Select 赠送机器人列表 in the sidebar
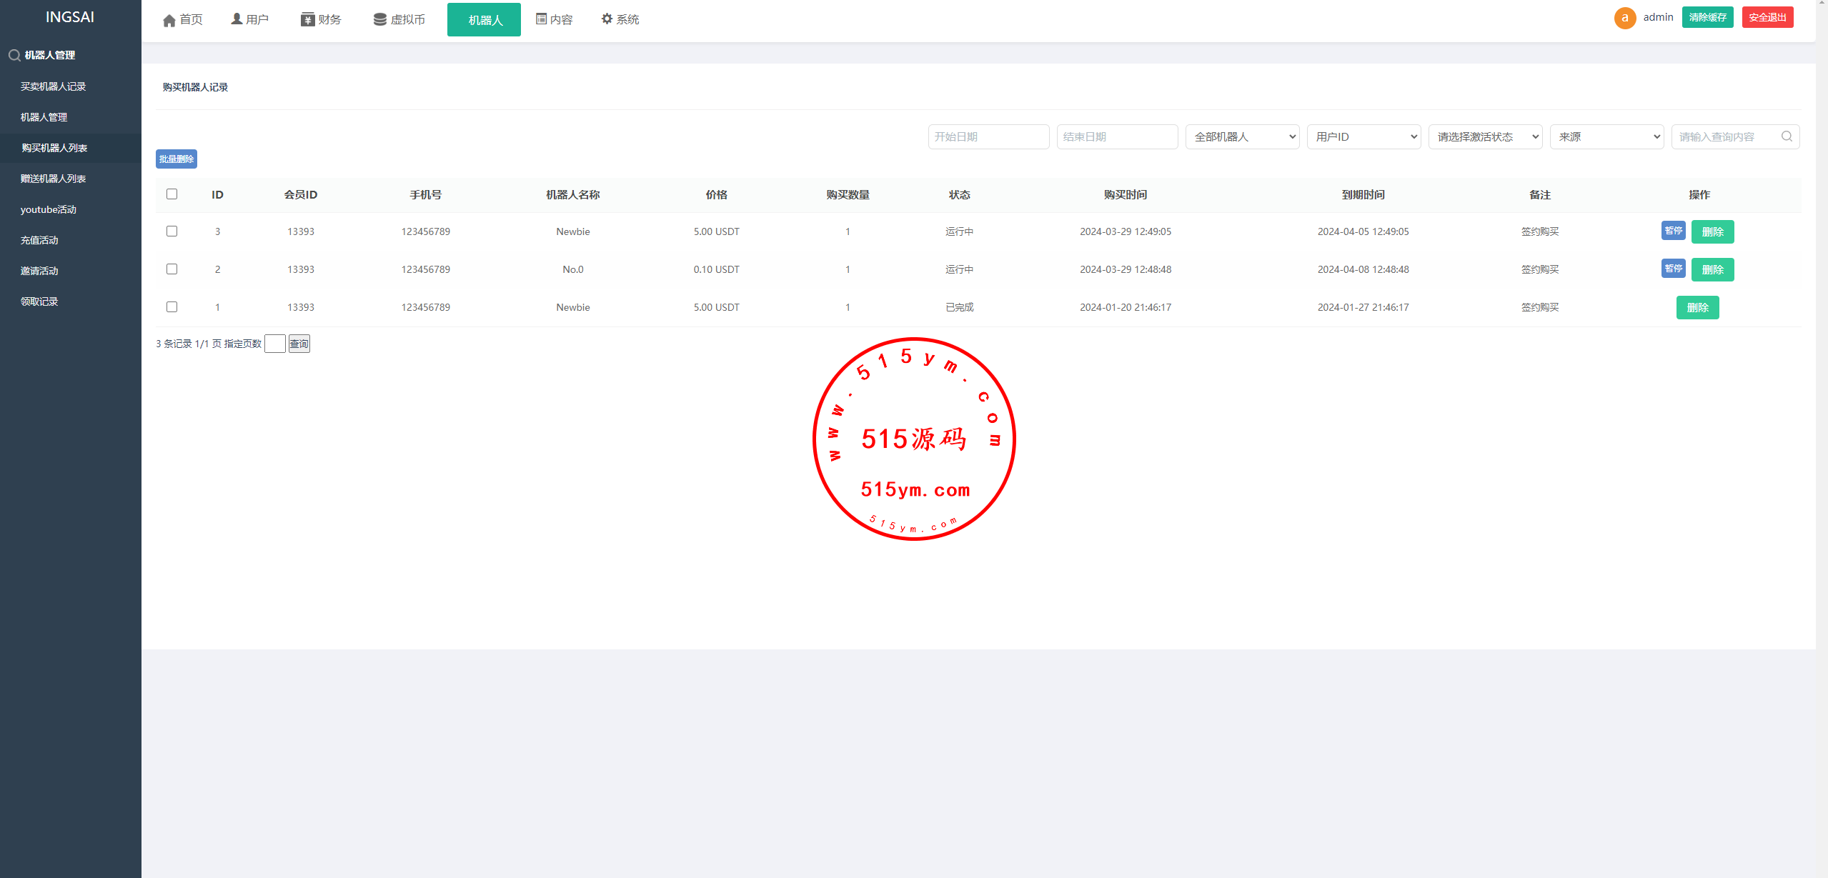This screenshot has width=1828, height=878. click(53, 179)
